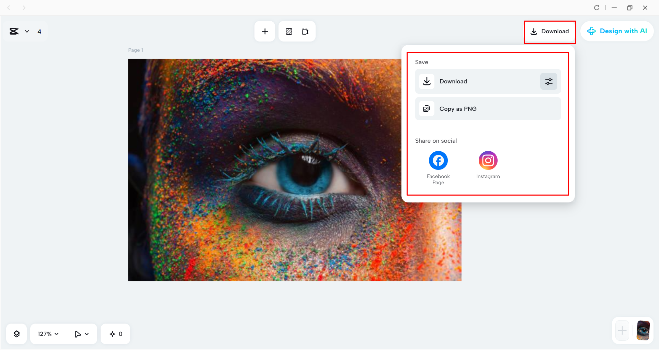Click the sparkle credits icon
The width and height of the screenshot is (659, 350).
pos(112,334)
